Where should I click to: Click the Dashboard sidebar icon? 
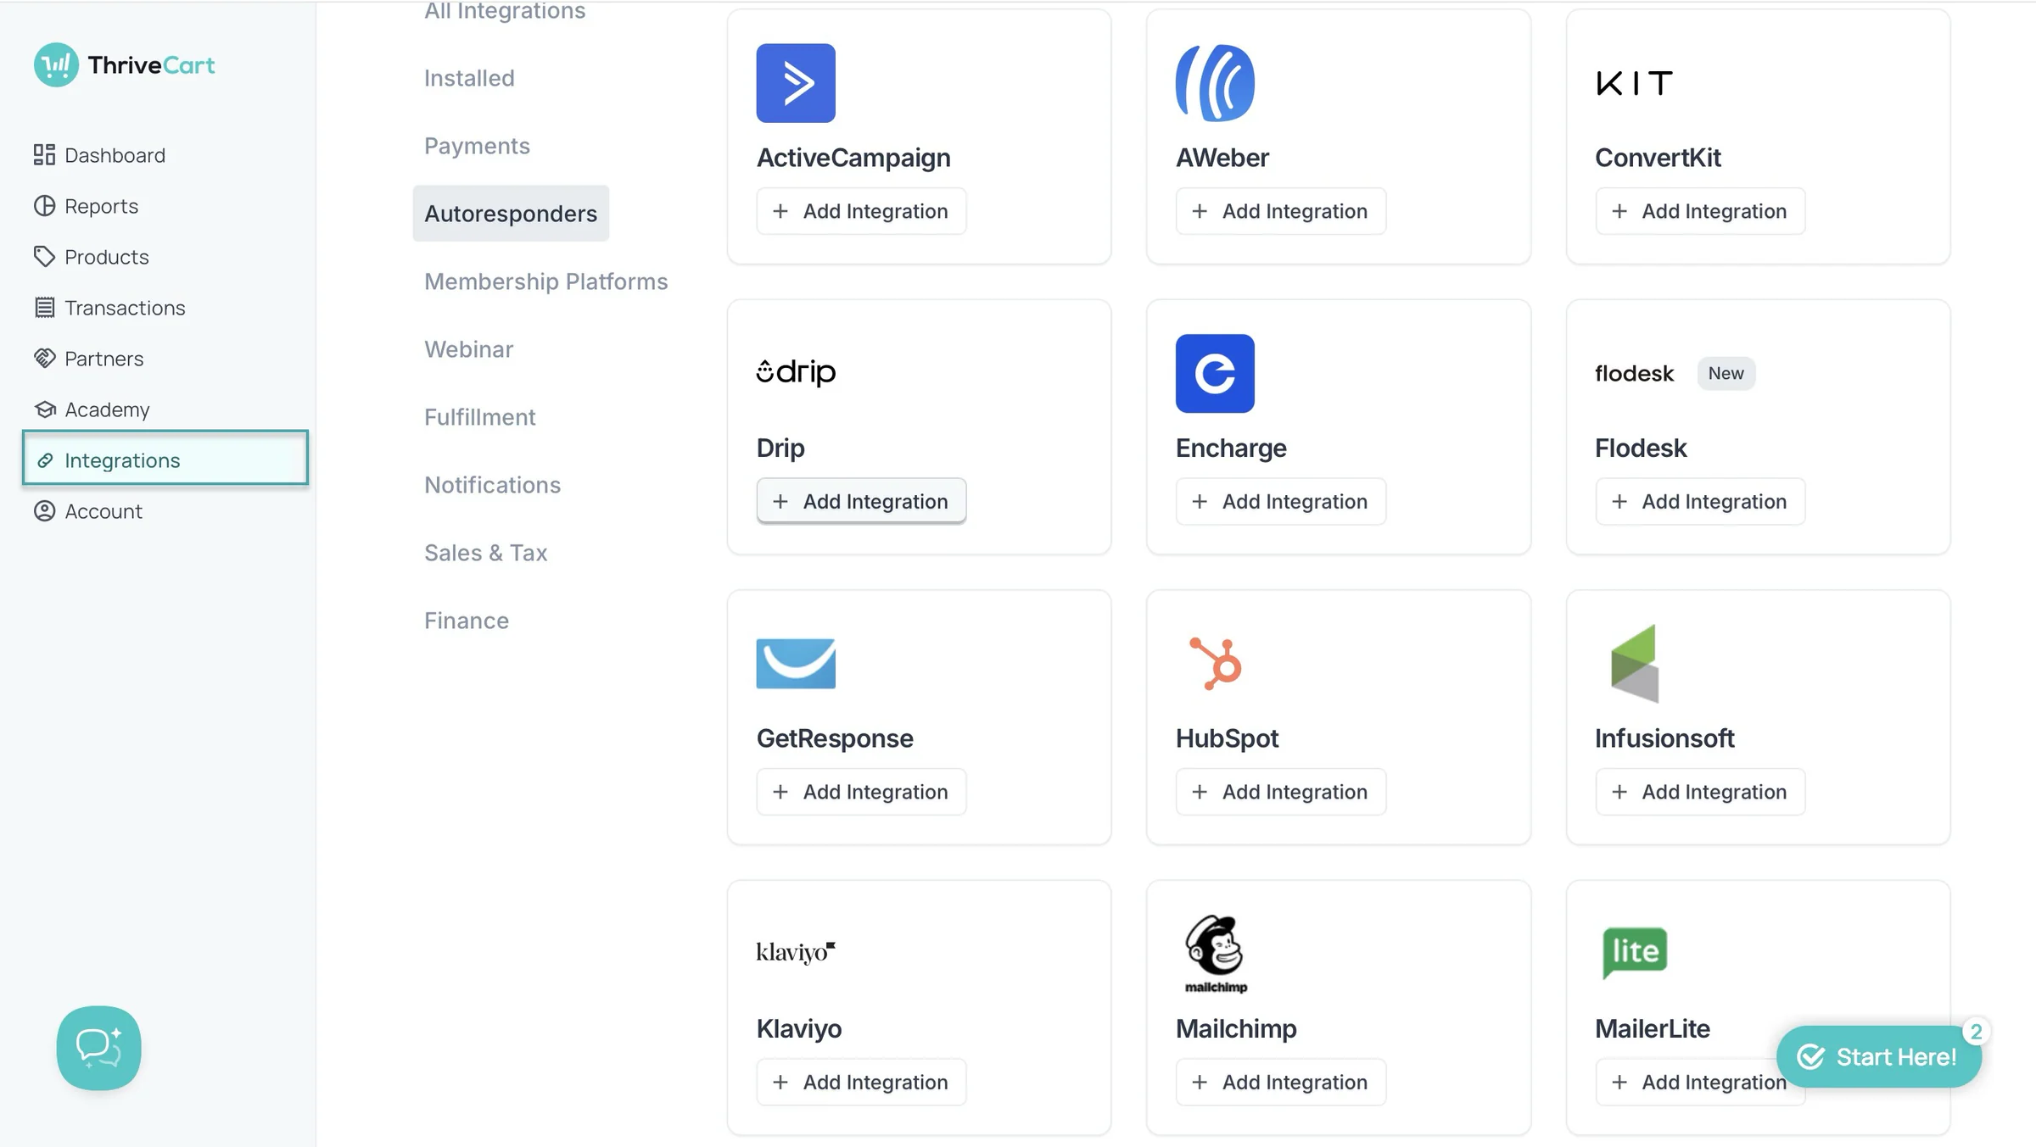[44, 155]
